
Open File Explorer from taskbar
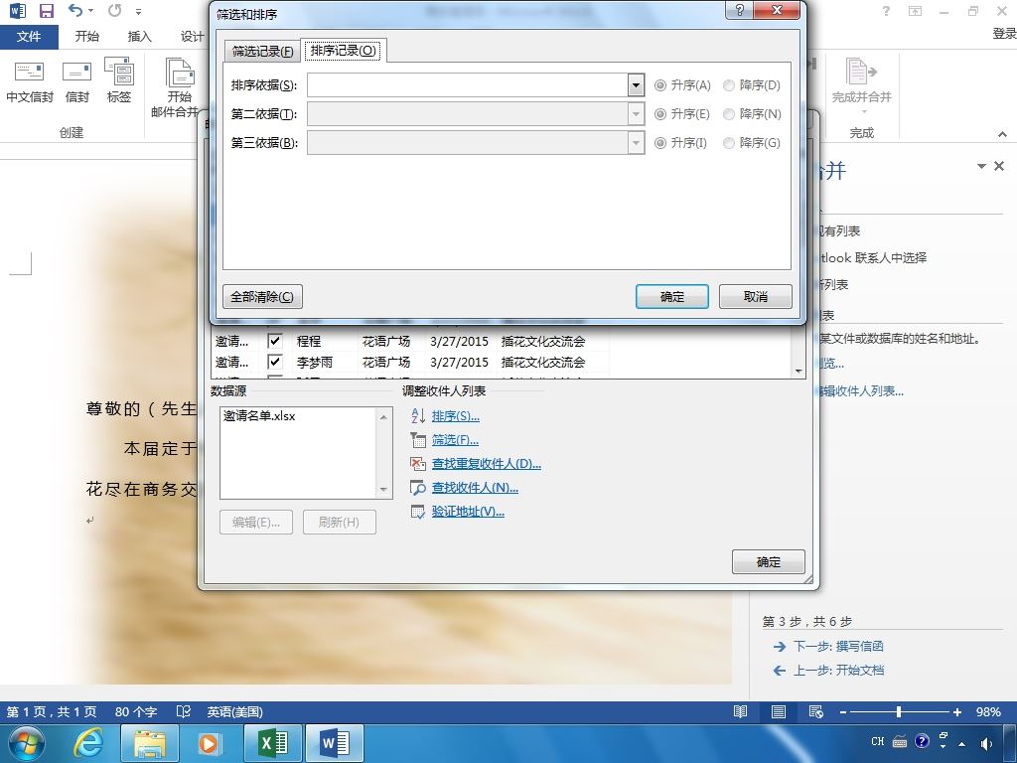[150, 743]
